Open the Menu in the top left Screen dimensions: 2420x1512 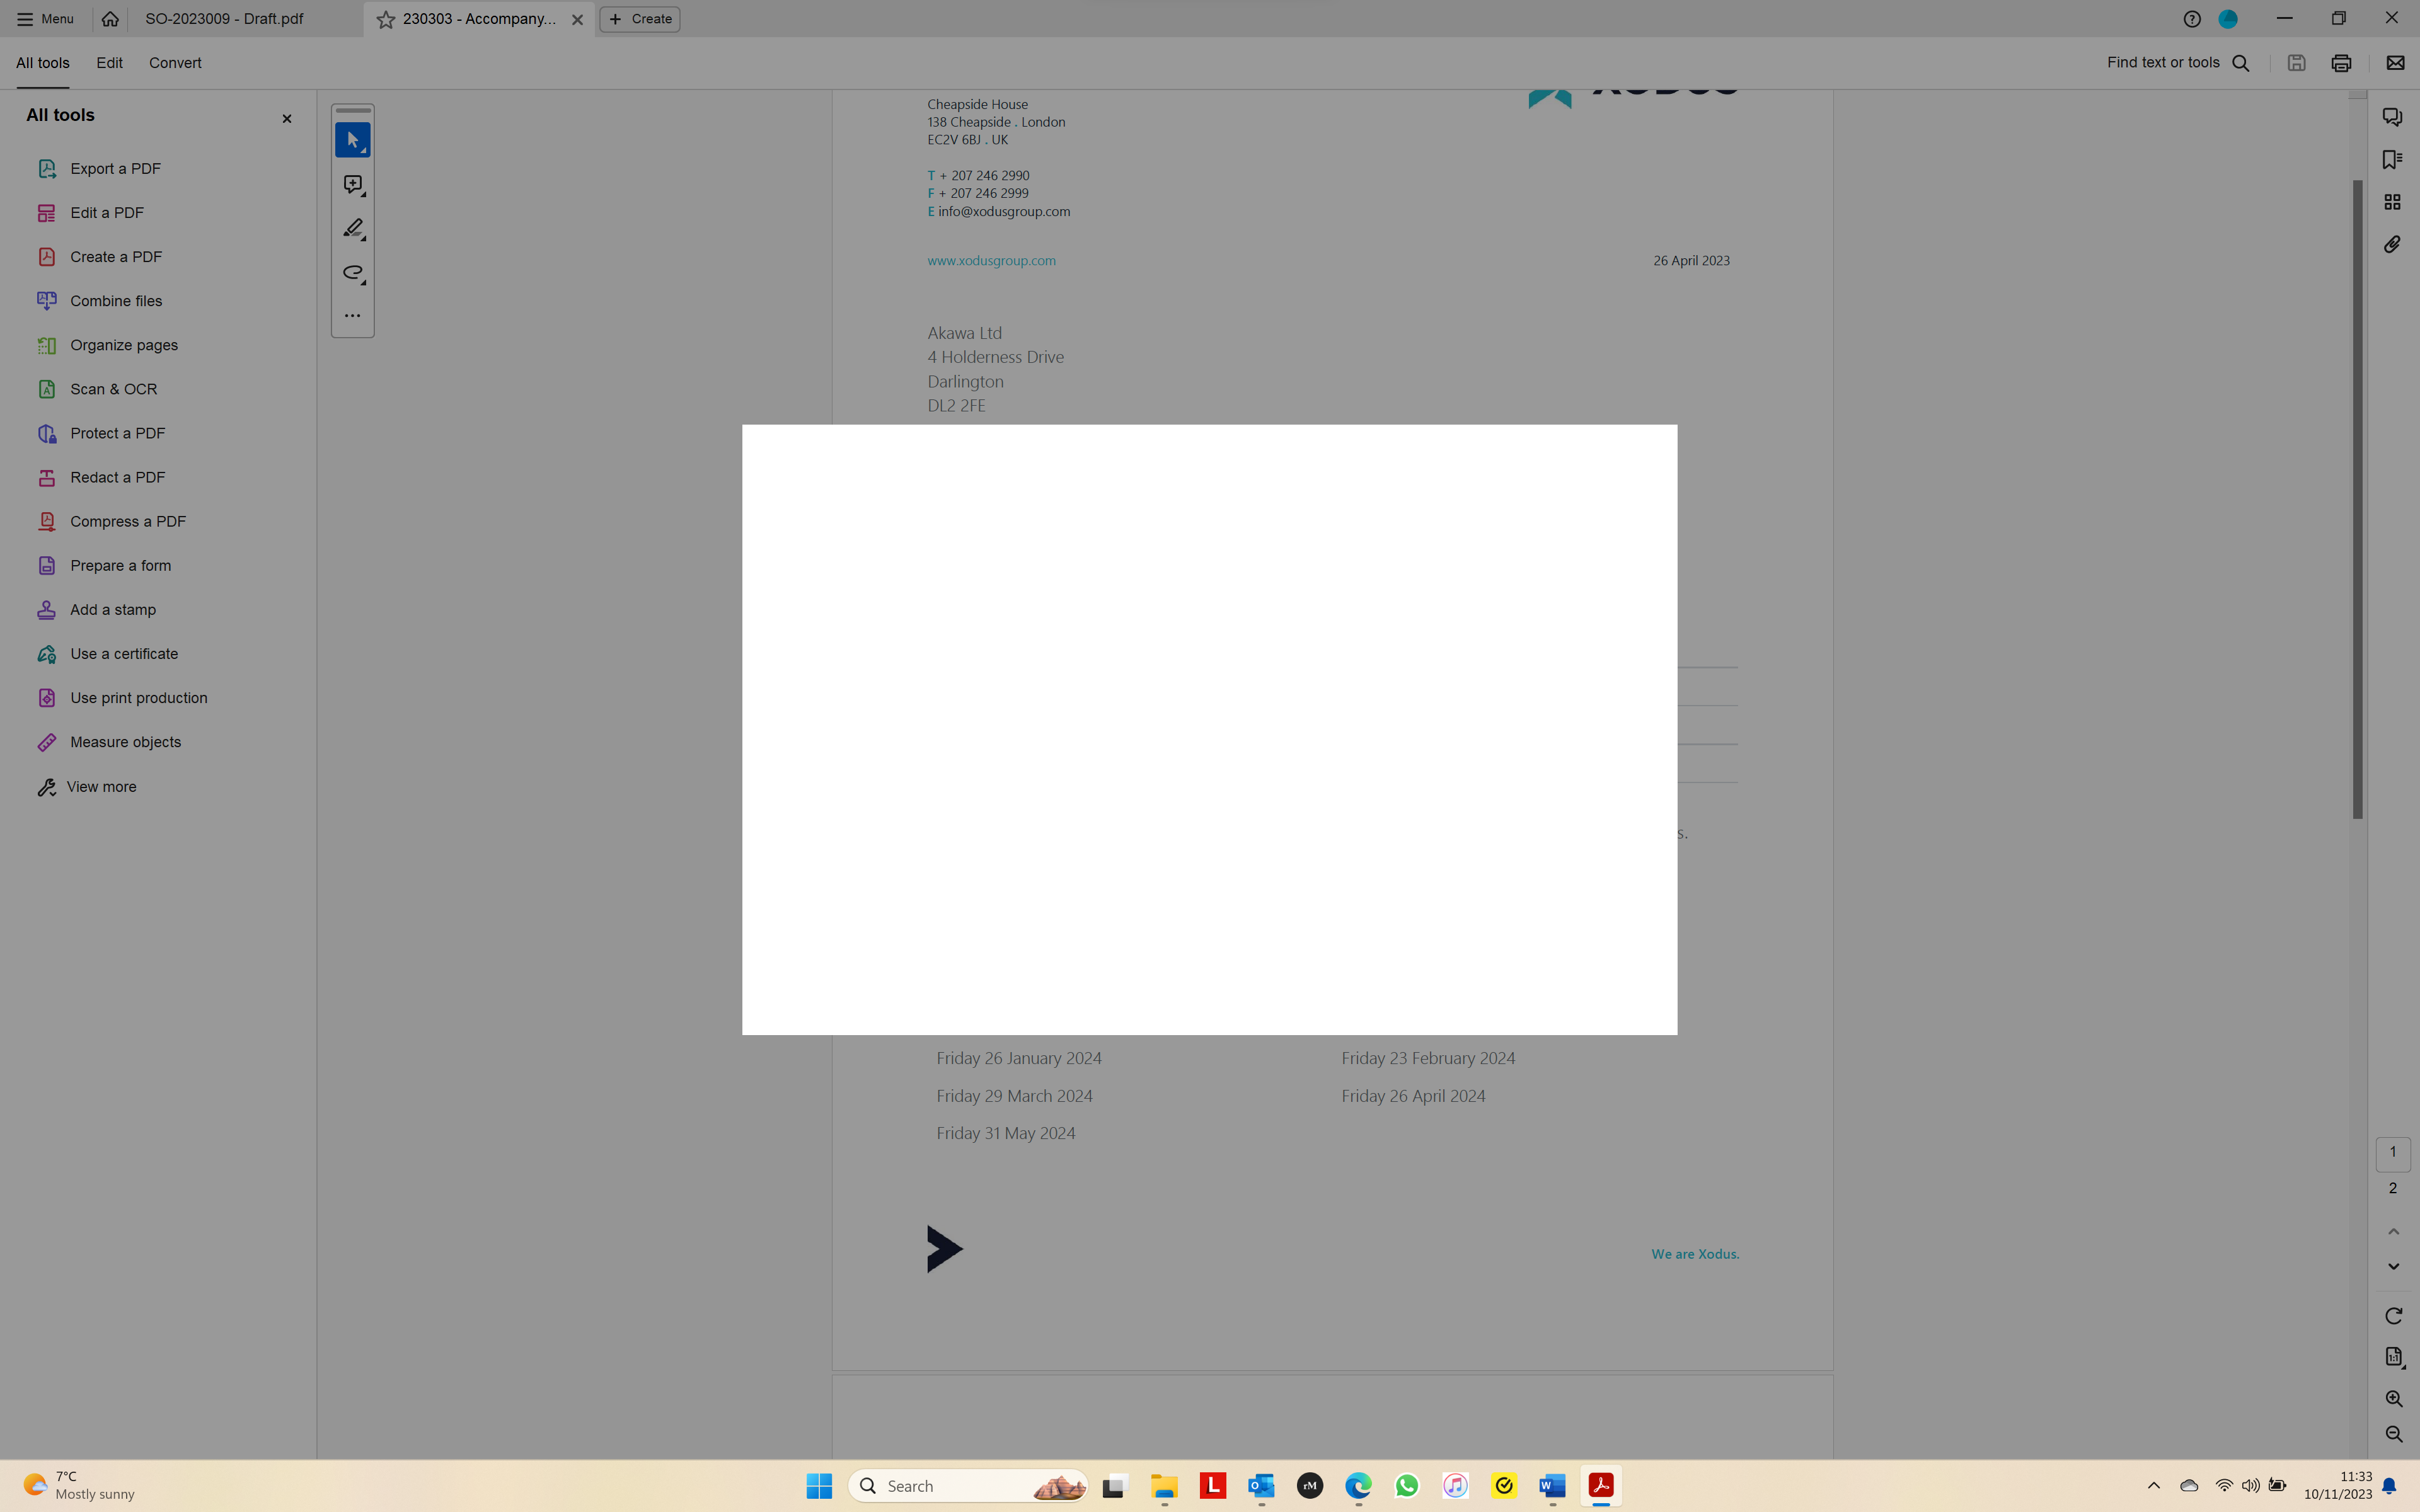(44, 18)
